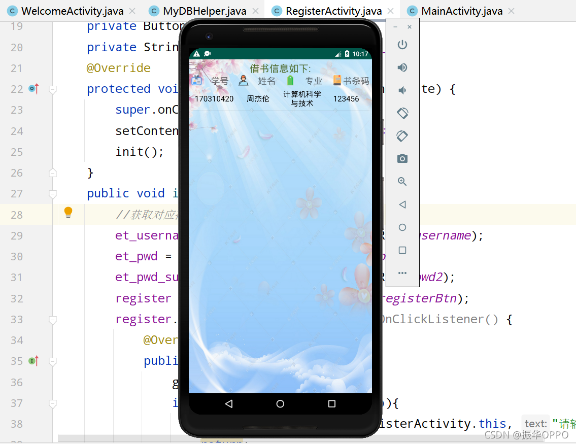Tap the Android home button on phone screen
The width and height of the screenshot is (576, 444).
point(280,404)
